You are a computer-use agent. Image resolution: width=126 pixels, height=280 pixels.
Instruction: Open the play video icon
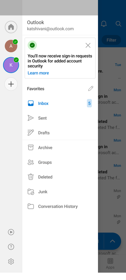[11, 232]
